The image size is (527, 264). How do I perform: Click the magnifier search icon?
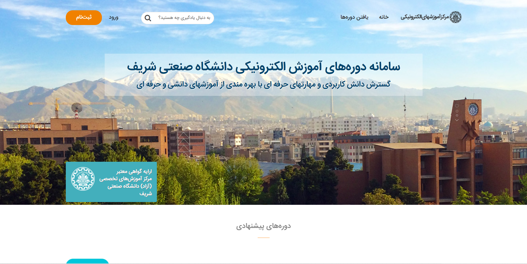click(148, 18)
